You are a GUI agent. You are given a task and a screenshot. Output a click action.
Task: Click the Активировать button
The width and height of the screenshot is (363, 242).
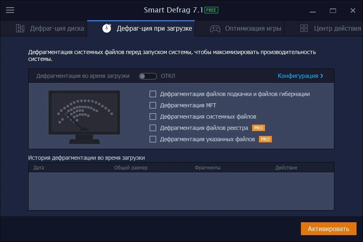coord(328,229)
